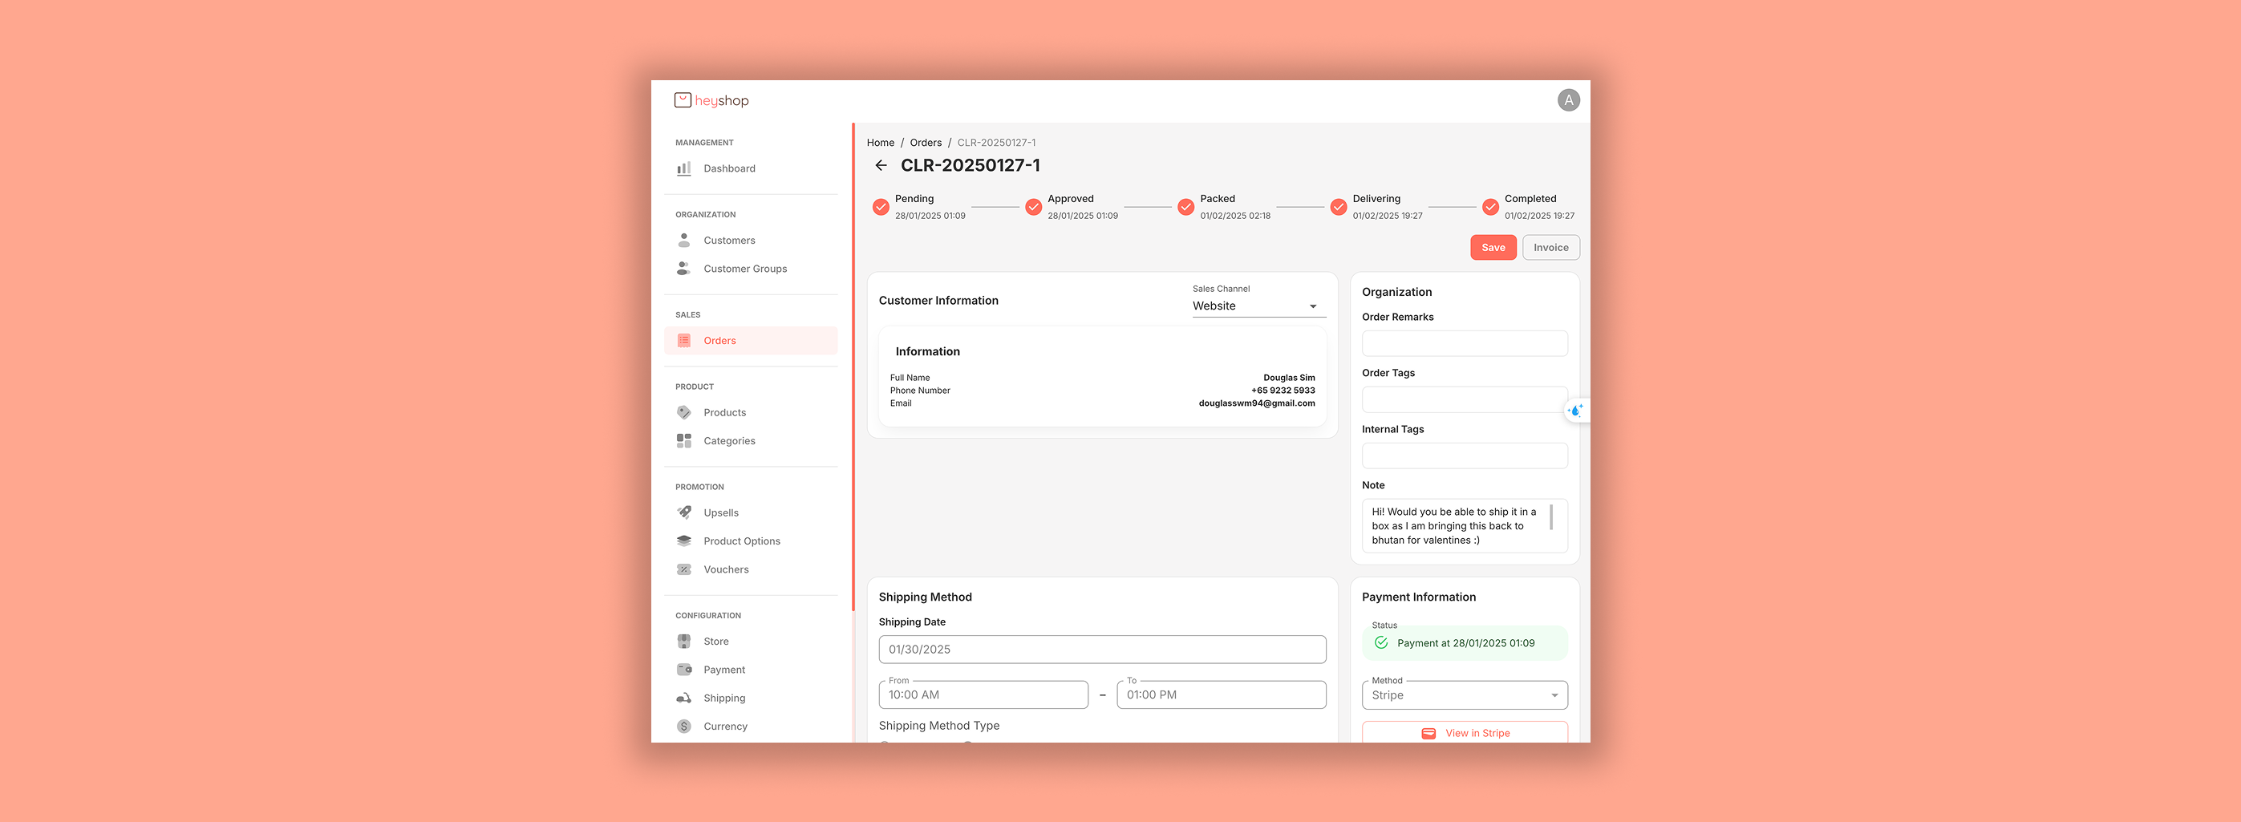Click the Products tag icon

point(684,412)
